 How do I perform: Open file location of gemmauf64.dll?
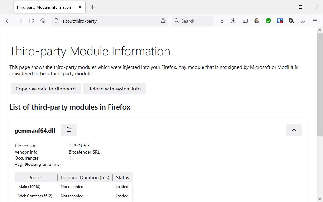[x=69, y=130]
